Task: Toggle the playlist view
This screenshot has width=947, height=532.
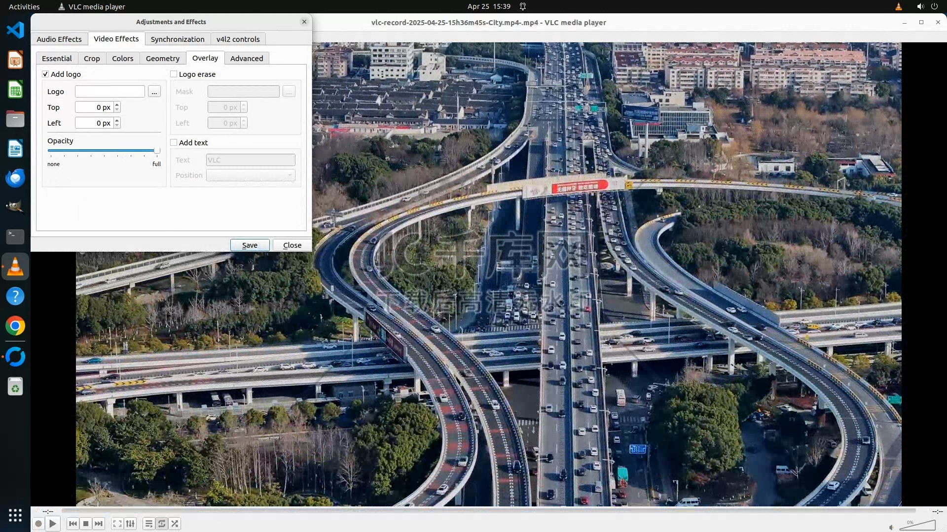Action: click(148, 524)
